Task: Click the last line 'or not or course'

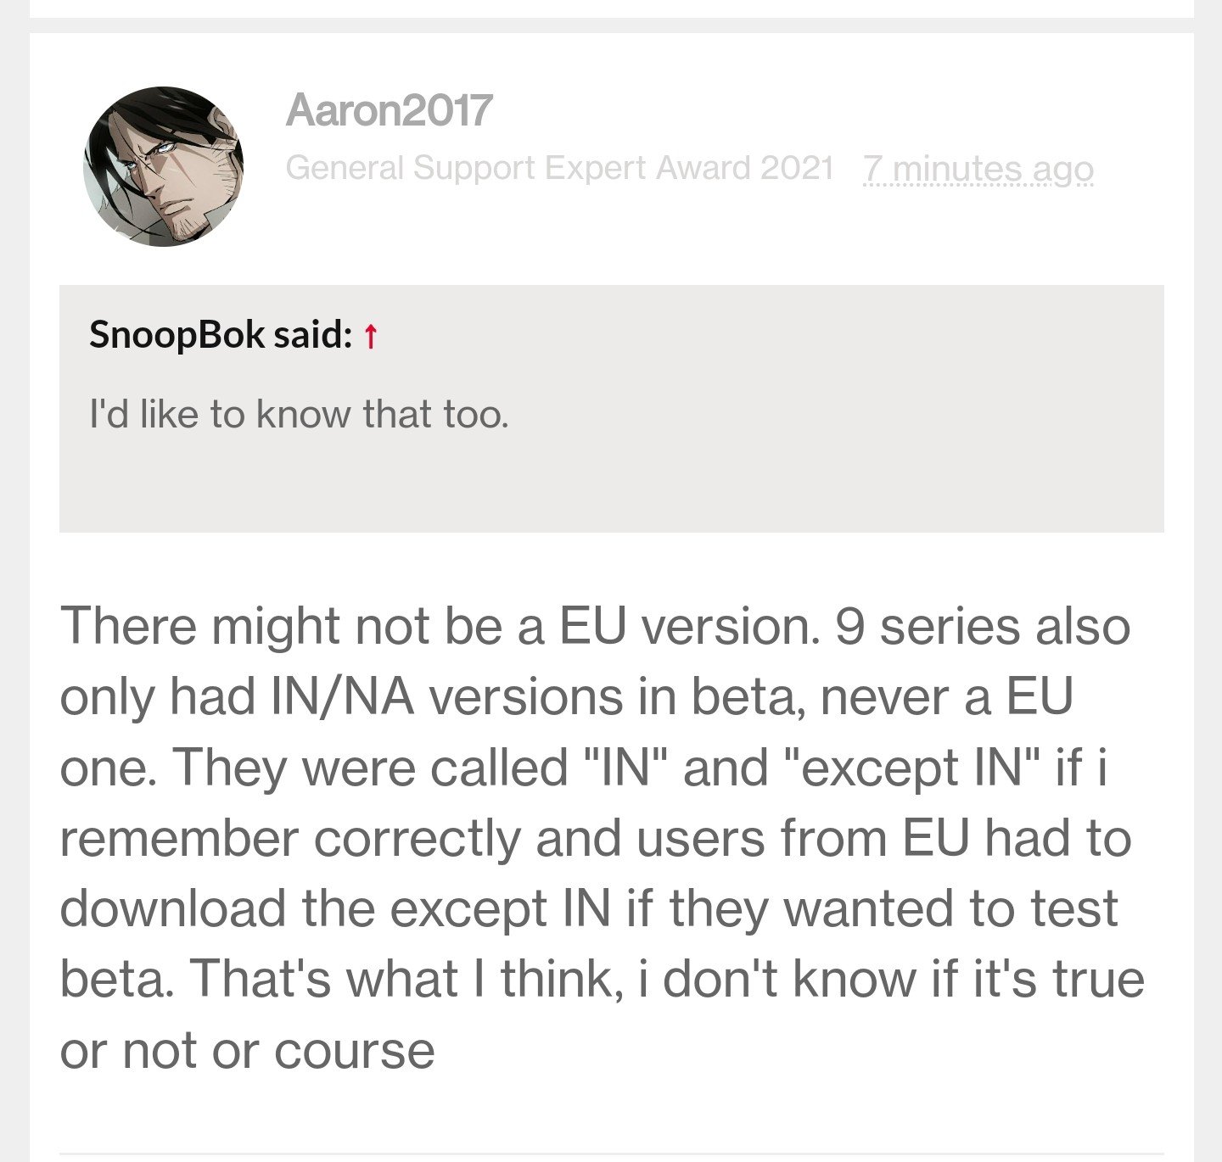Action: 247,1050
